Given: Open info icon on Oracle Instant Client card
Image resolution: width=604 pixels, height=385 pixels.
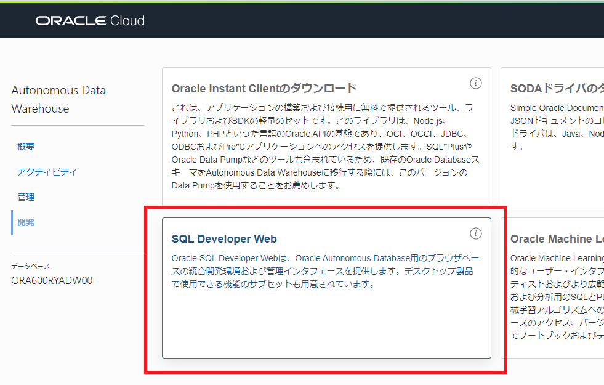Looking at the screenshot, I should (x=476, y=83).
